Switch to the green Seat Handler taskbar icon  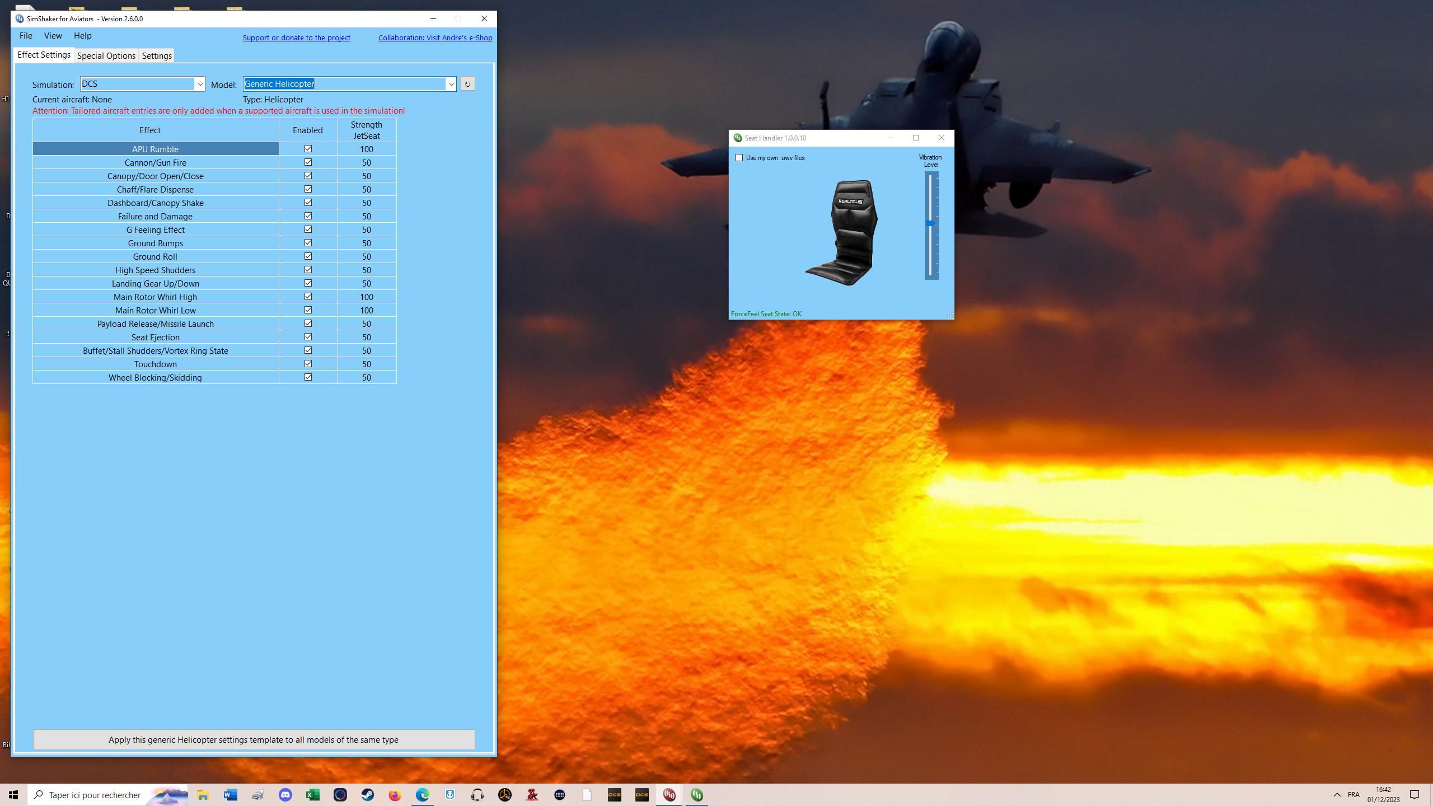(x=697, y=795)
